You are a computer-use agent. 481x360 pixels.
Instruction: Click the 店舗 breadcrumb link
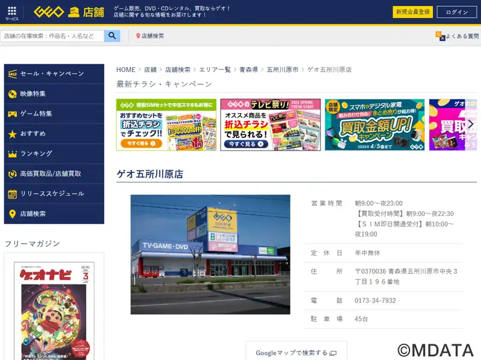coord(150,70)
